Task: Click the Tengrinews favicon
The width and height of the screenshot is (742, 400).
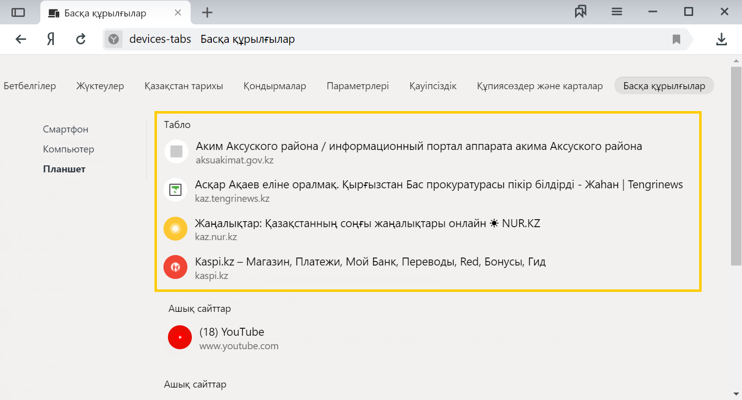Action: coord(175,190)
